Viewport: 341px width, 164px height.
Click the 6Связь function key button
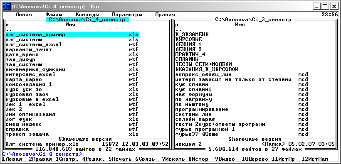(145, 159)
